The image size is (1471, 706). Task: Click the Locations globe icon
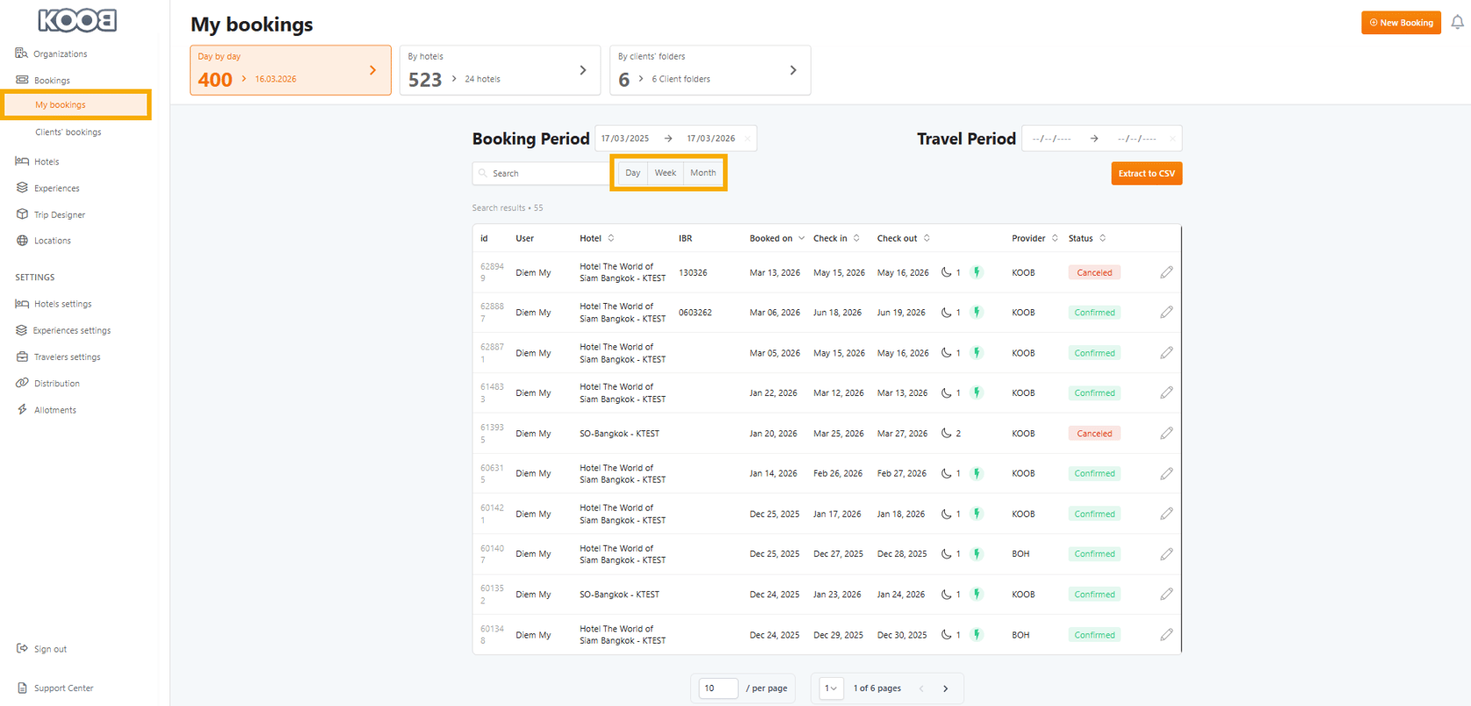(22, 241)
